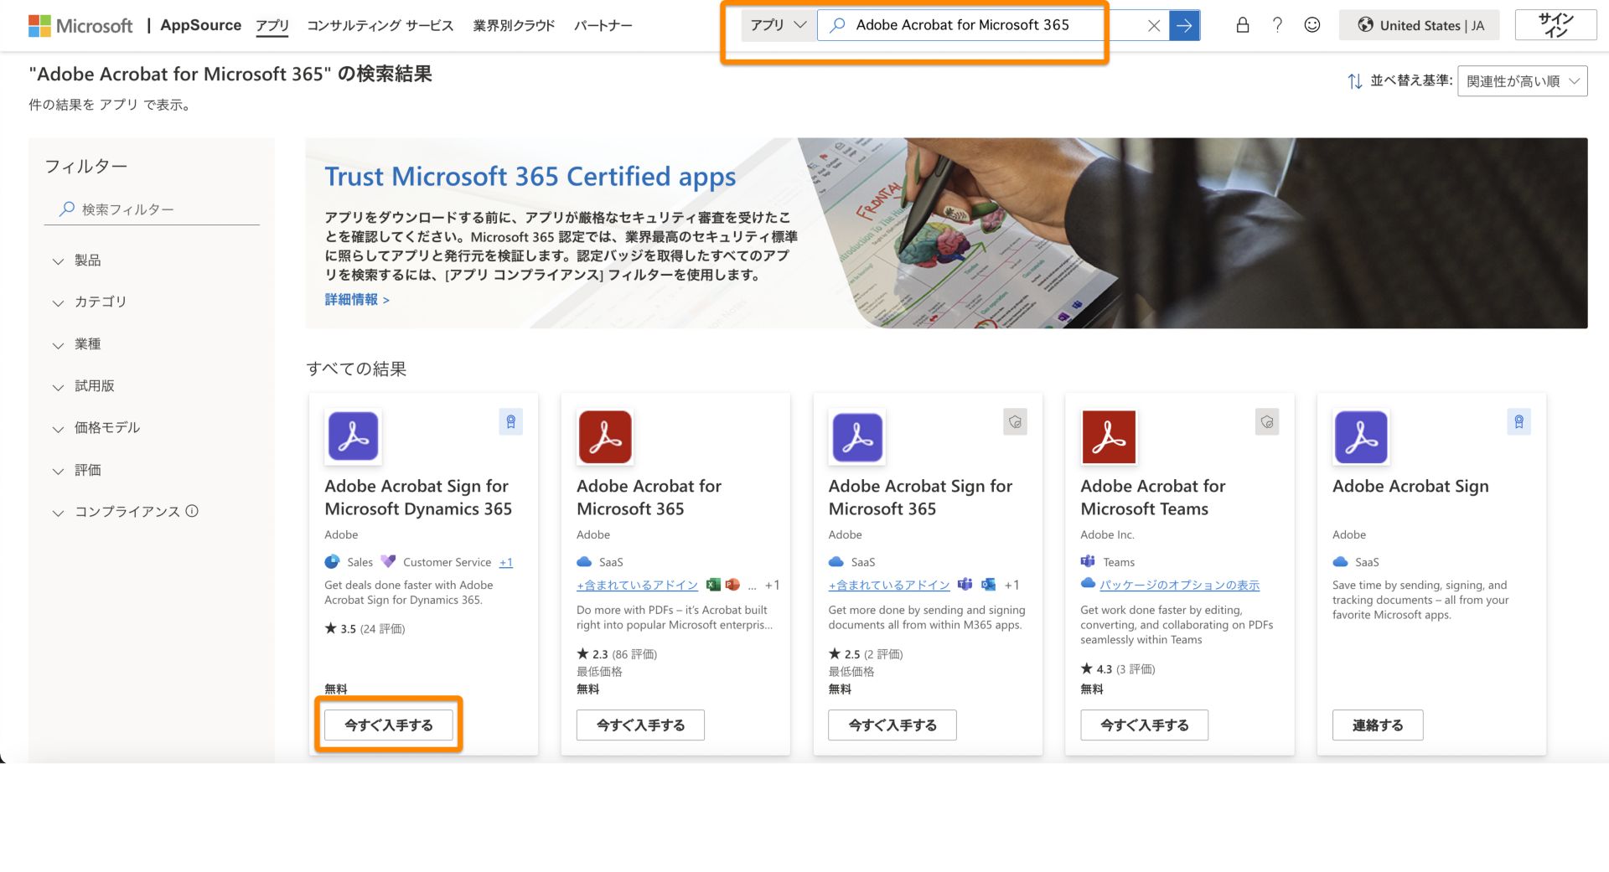
Task: Open Adobe Acrobat Sign title link
Action: (x=1410, y=487)
